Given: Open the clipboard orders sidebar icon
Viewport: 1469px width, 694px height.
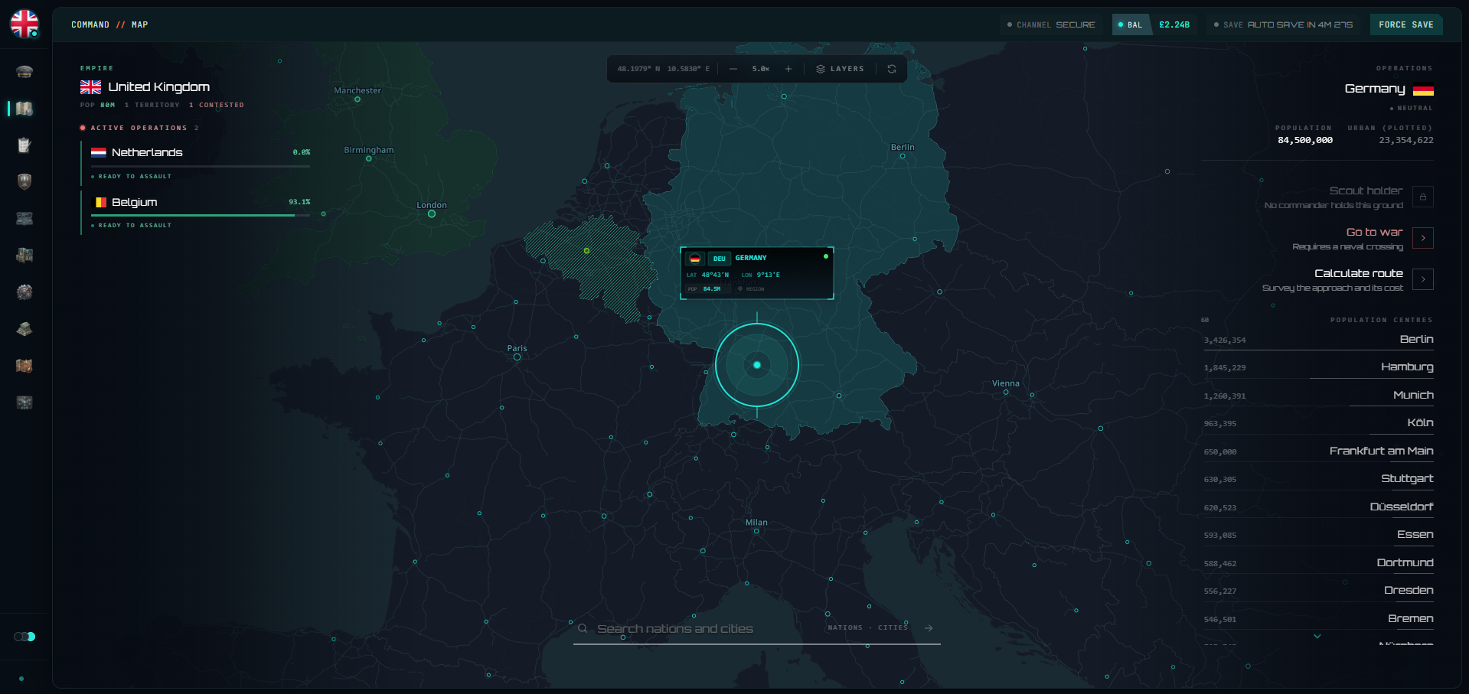Looking at the screenshot, I should click(x=24, y=145).
